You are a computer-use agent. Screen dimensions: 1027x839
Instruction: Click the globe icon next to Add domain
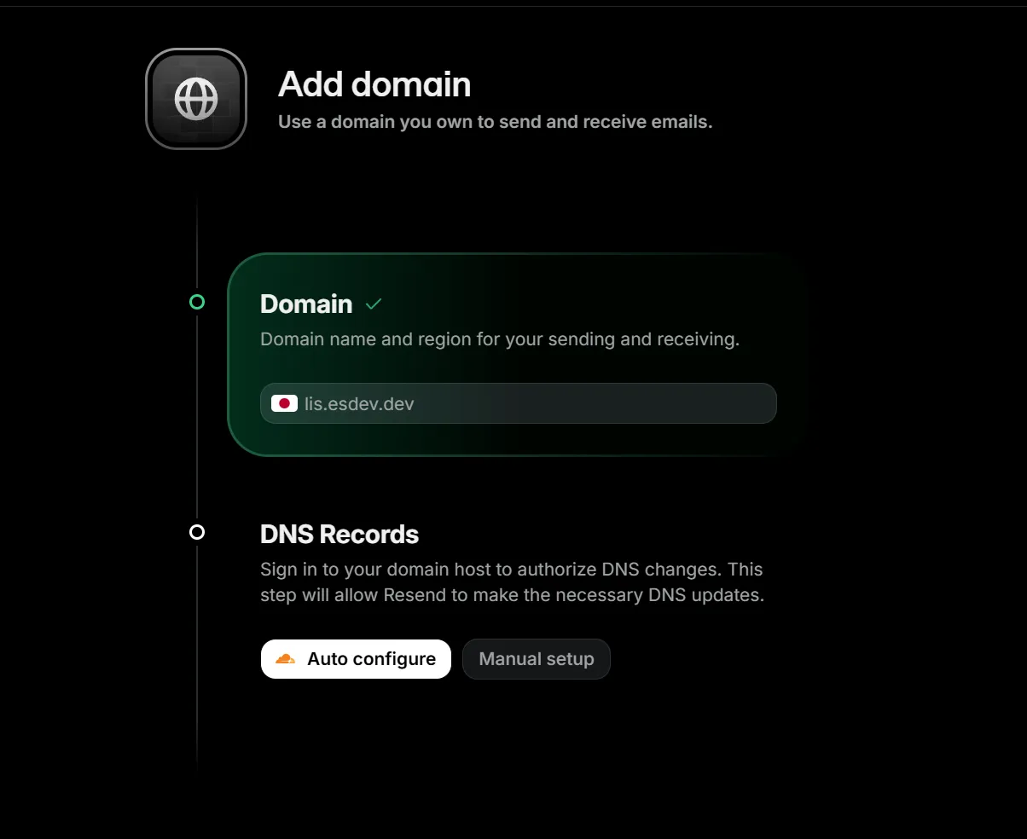click(x=196, y=99)
